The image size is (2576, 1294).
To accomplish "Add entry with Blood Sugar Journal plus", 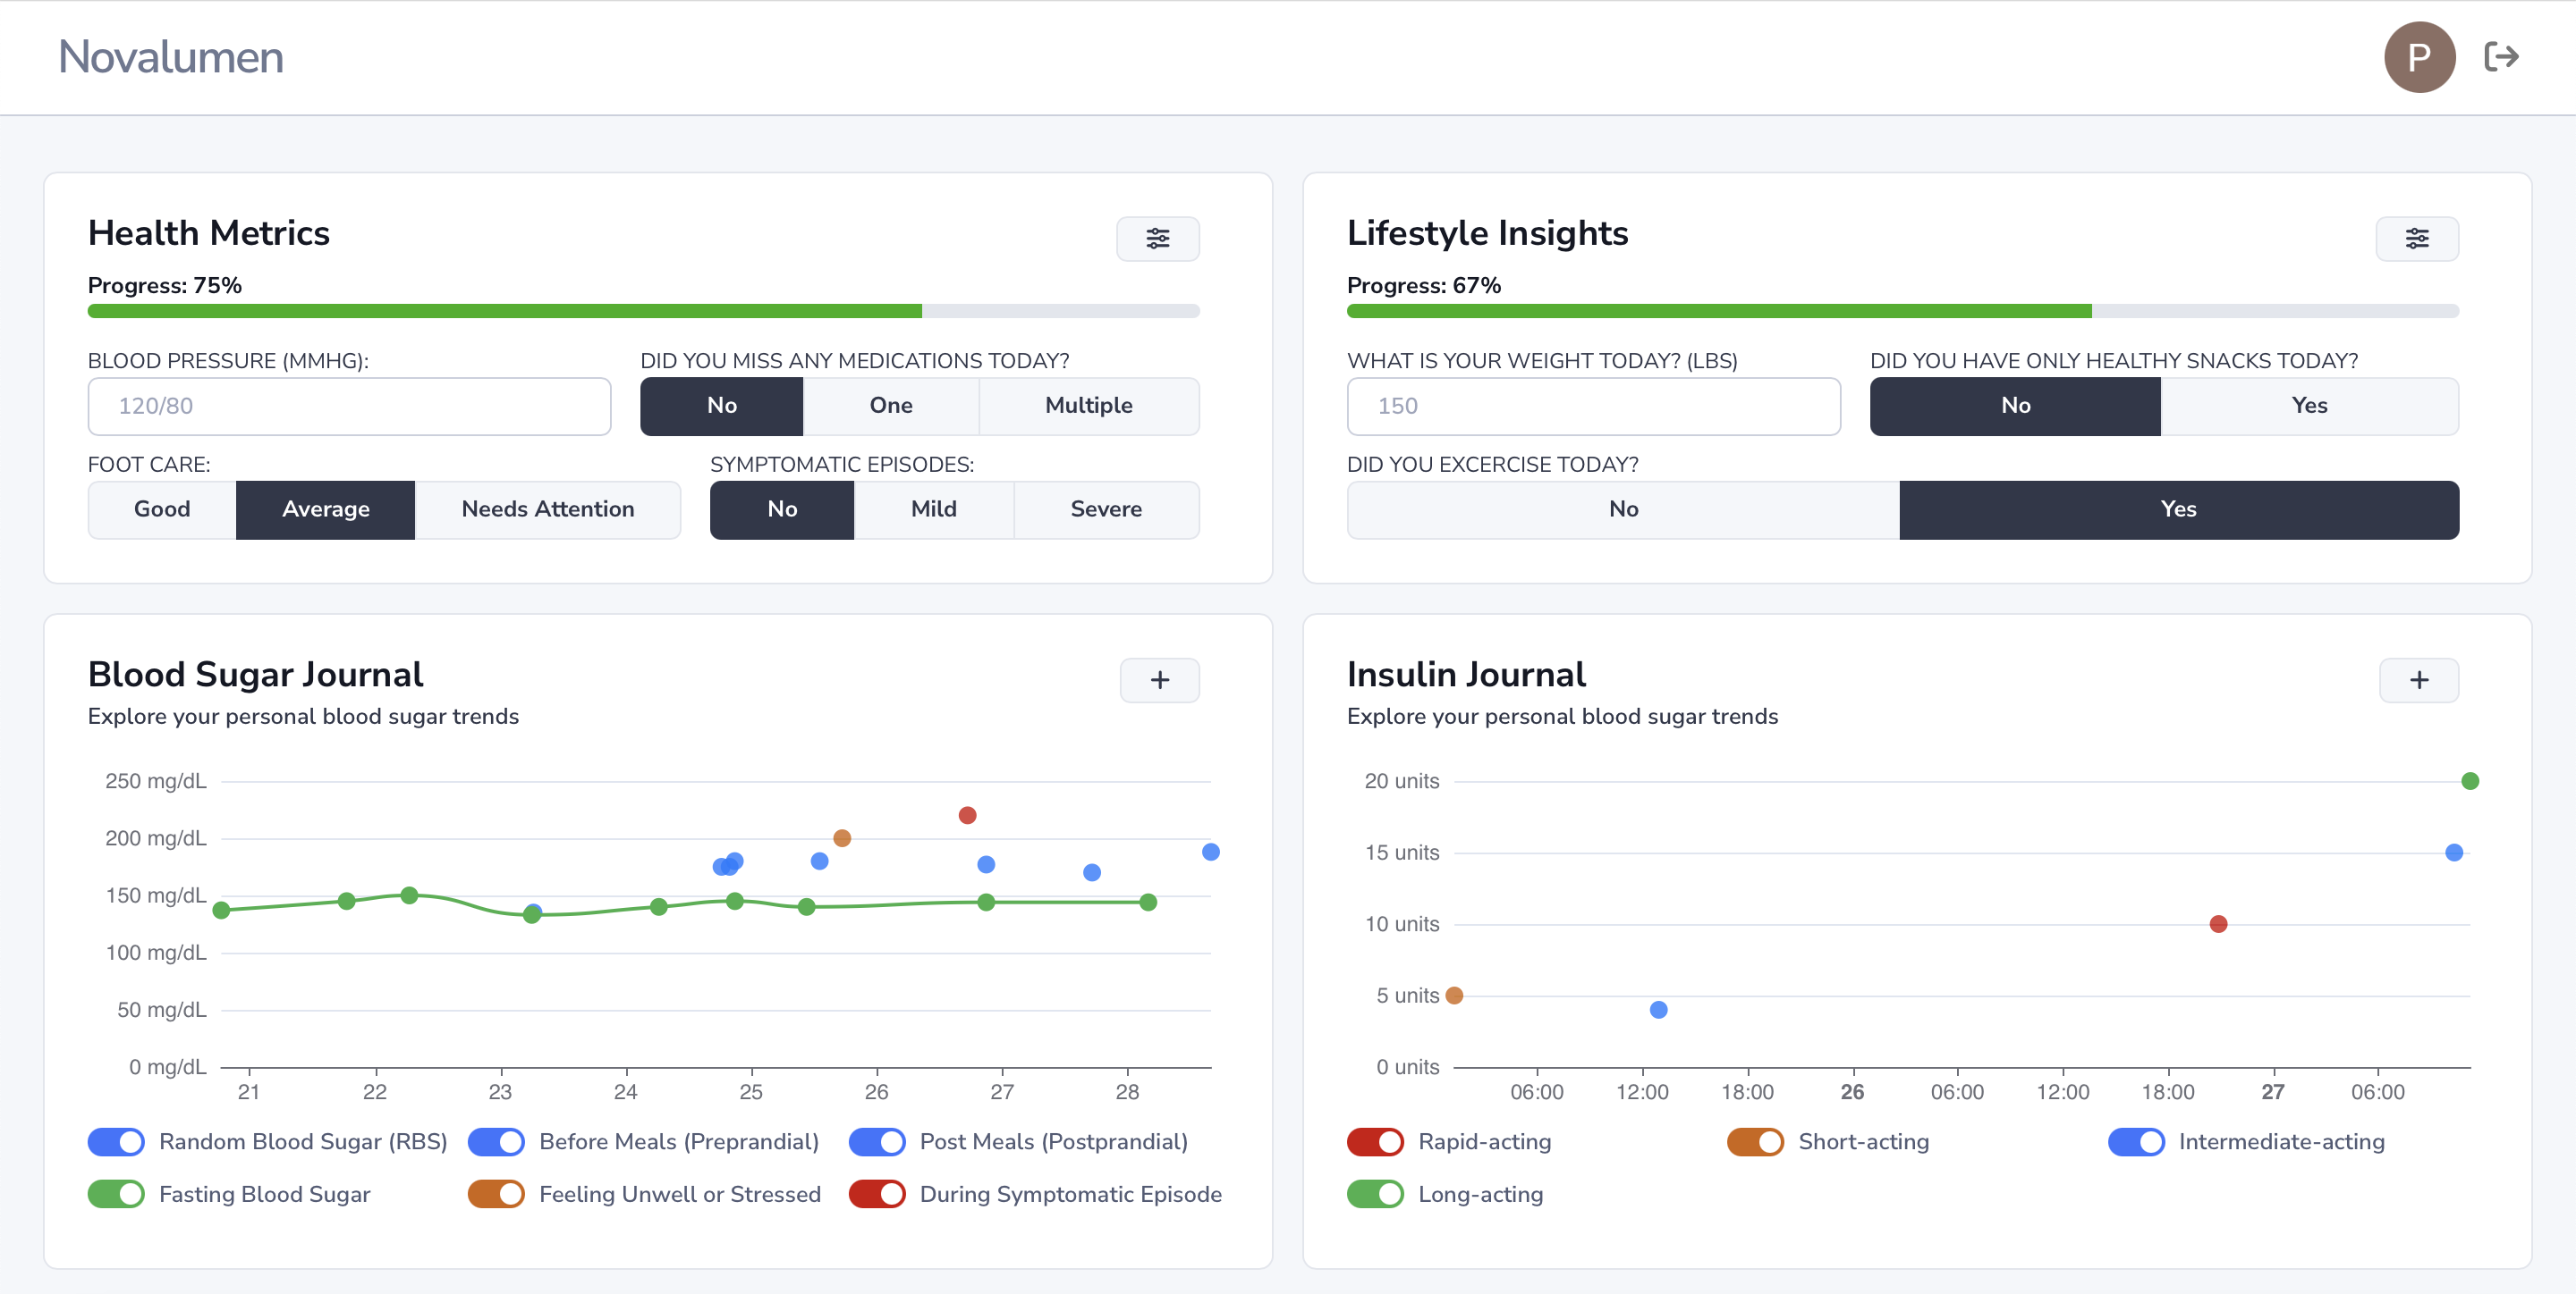I will (1159, 680).
